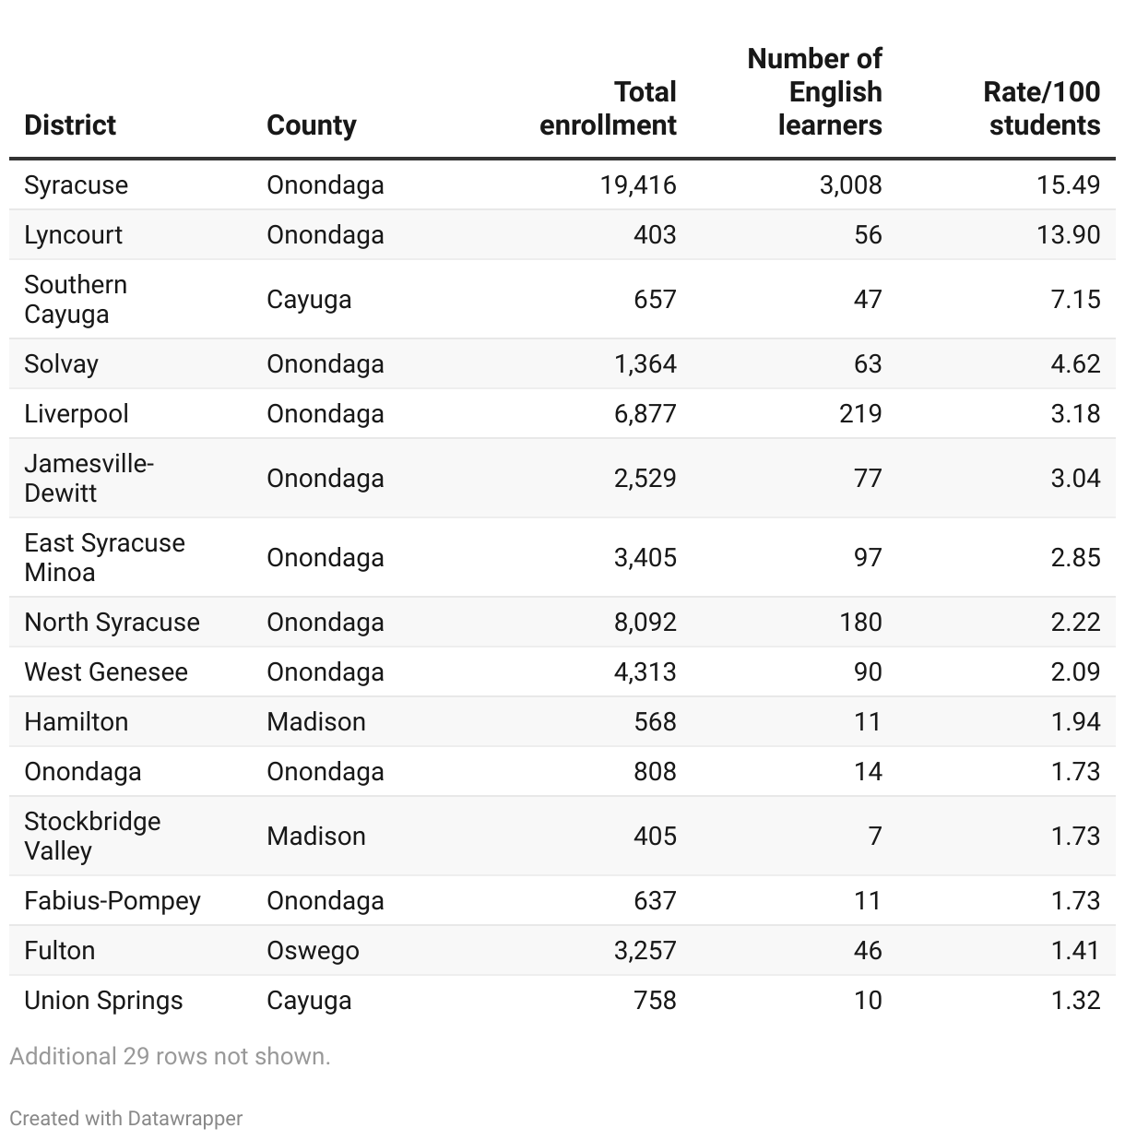Screen dimensions: 1125x1140
Task: Select the Syracuse district cell
Action: click(x=77, y=184)
